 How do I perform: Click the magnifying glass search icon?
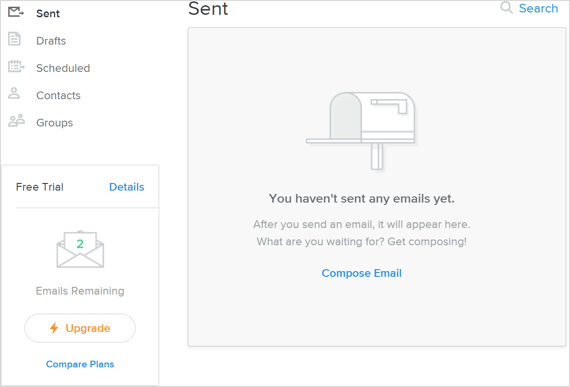tap(506, 8)
